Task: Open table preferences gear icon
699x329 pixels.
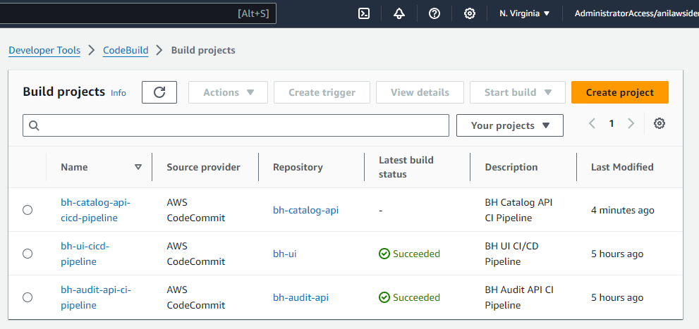Action: tap(660, 123)
